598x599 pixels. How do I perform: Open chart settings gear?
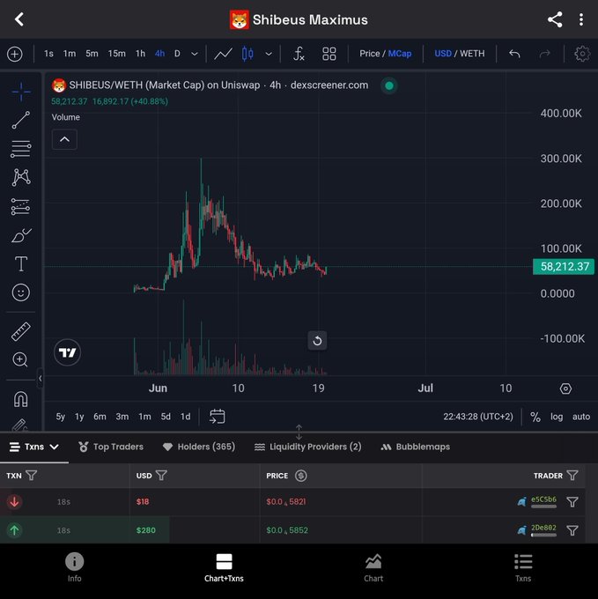582,54
